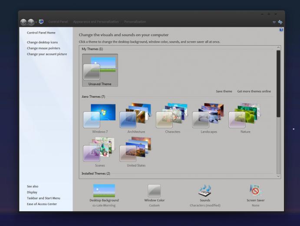Apply the Scenes theme
Screen dimensions: 300x226
tap(100, 152)
